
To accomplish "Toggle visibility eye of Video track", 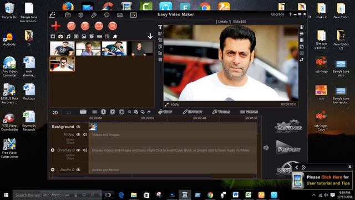I will [78, 134].
